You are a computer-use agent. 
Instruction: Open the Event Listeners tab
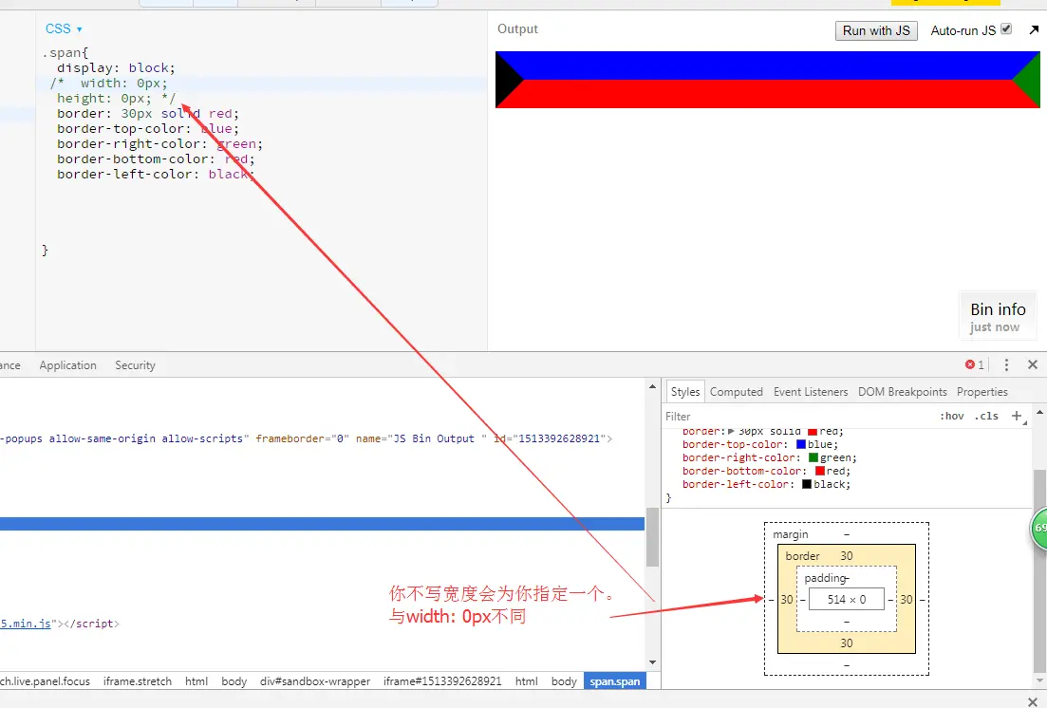tap(811, 392)
